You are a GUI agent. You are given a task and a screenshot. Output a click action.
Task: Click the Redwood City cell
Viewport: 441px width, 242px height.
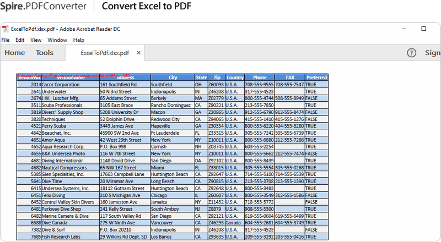click(x=173, y=119)
